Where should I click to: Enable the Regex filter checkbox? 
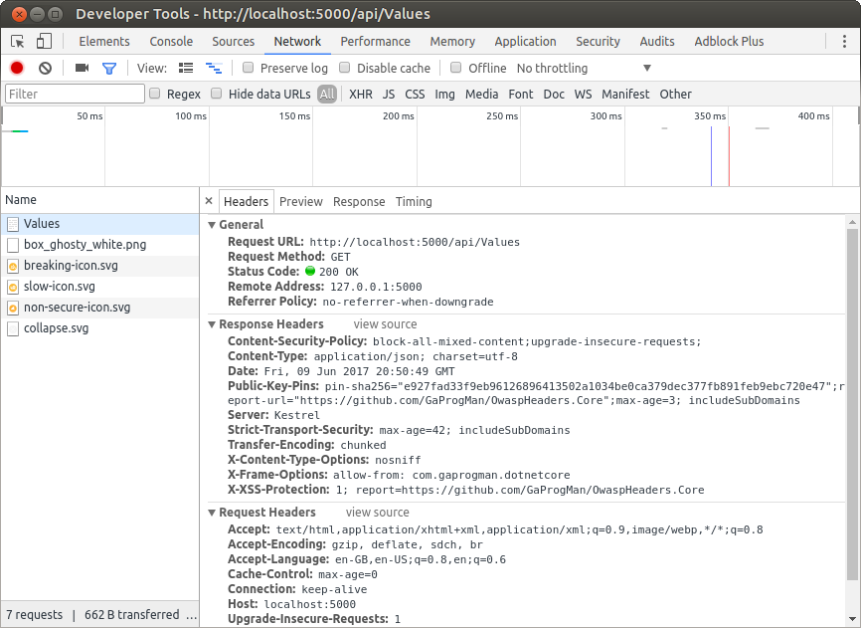tap(155, 94)
